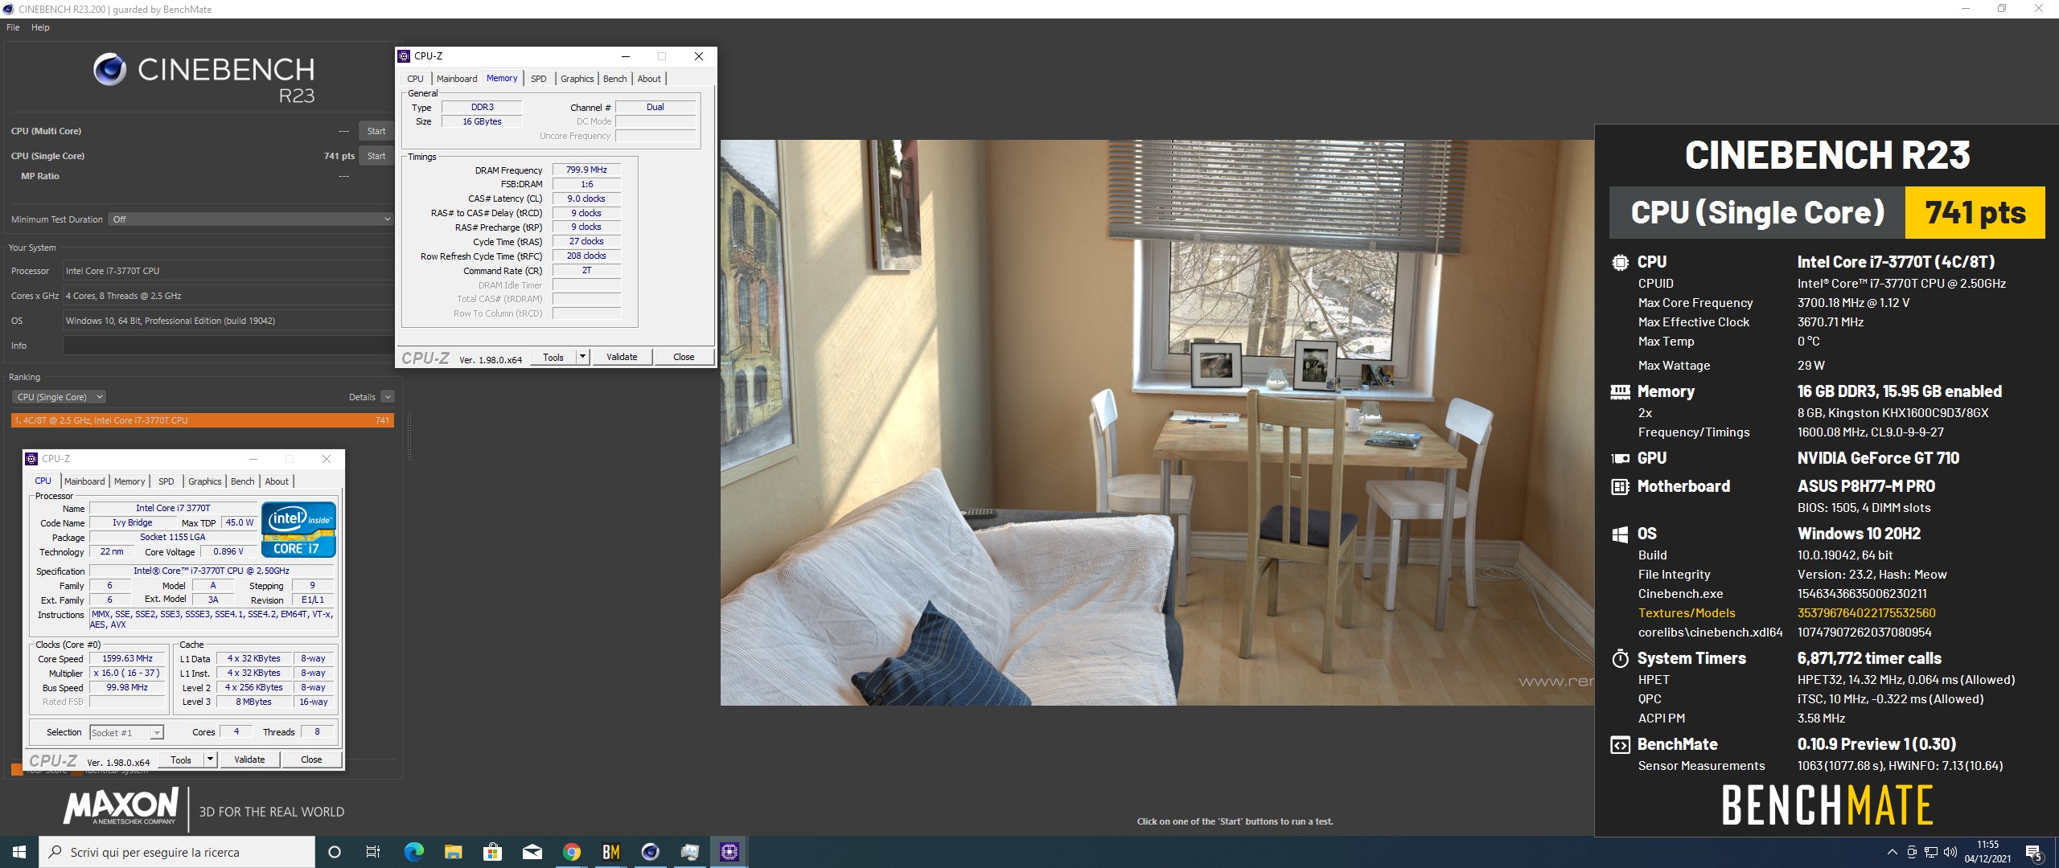Click Close button in lower CPU-Z window

[x=311, y=759]
